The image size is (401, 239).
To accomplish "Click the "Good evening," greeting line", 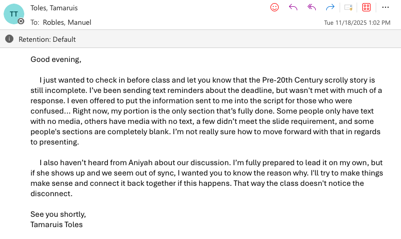I will click(x=56, y=59).
